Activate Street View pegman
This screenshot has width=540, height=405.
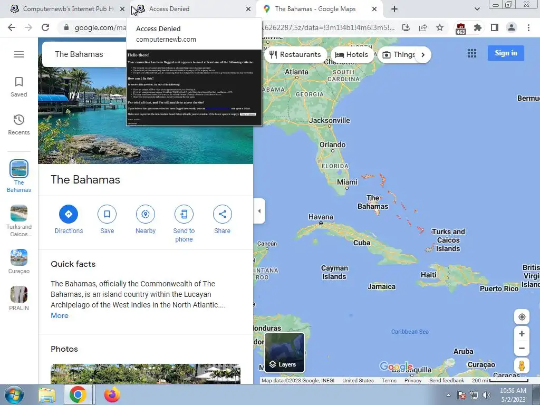[x=522, y=366]
